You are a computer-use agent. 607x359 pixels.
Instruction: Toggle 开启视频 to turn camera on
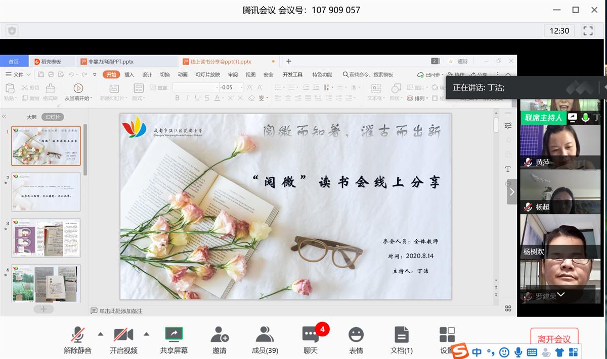point(123,335)
